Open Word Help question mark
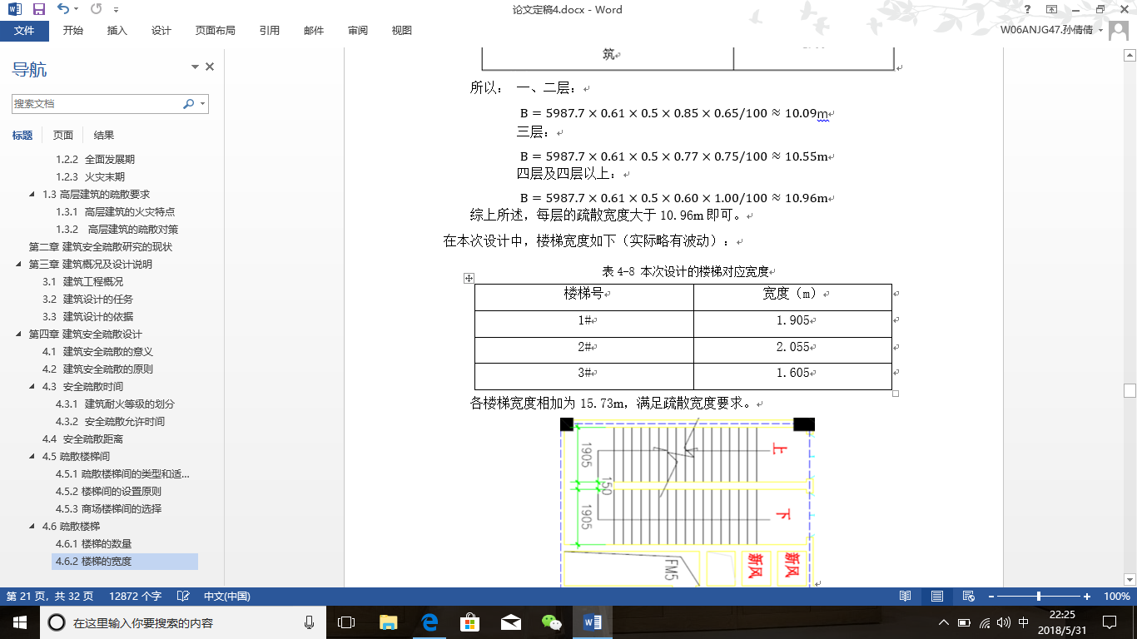The image size is (1137, 639). coord(1028,9)
